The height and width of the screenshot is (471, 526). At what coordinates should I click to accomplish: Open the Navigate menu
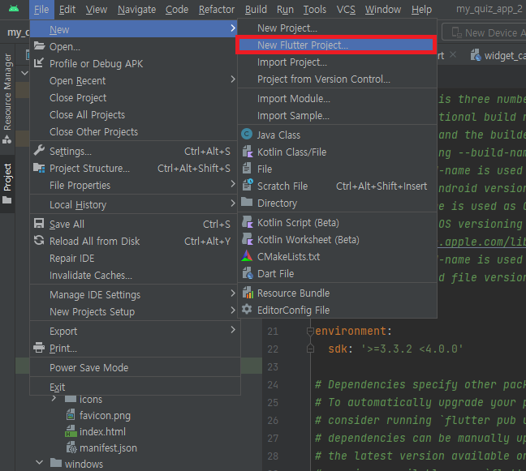click(x=136, y=10)
